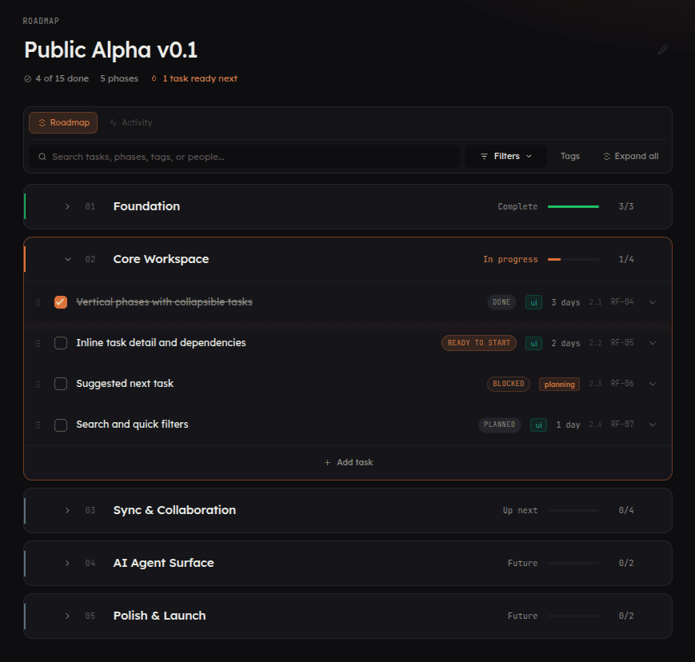
Task: Click the ui tag on Inline task detail row
Action: click(x=533, y=344)
